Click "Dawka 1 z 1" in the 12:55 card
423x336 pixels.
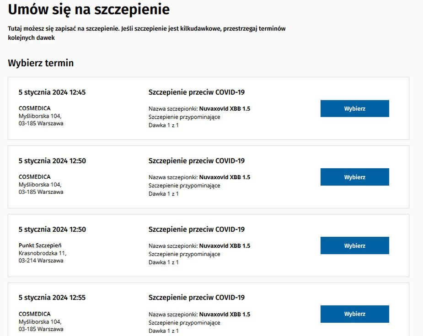[164, 331]
